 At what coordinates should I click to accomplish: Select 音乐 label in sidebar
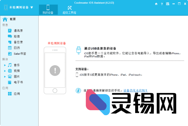click(x=17, y=65)
